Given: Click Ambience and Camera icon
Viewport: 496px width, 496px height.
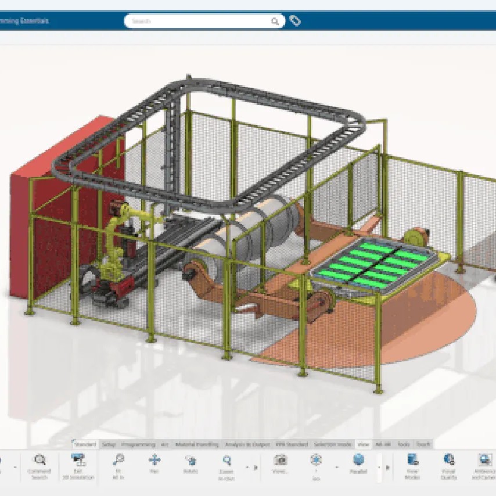Looking at the screenshot, I should [x=483, y=461].
